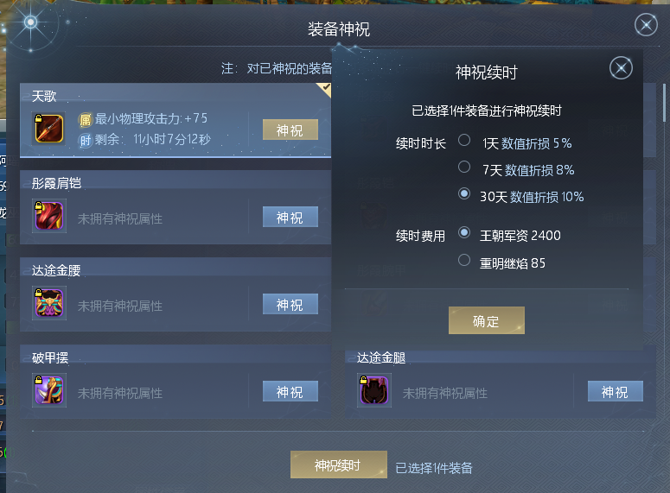Screen dimensions: 670x493
Task: Open 神祝续时 at the bottom
Action: [x=339, y=465]
